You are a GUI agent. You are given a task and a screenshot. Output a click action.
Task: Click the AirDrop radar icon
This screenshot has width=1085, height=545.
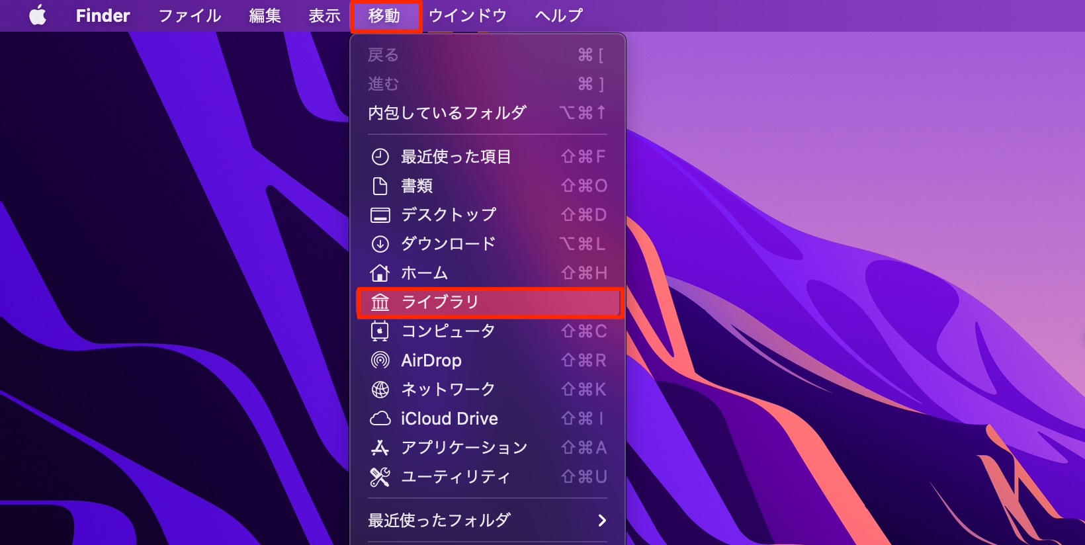point(380,360)
